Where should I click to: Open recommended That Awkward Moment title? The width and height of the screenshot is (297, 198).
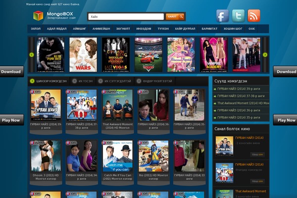point(250,191)
